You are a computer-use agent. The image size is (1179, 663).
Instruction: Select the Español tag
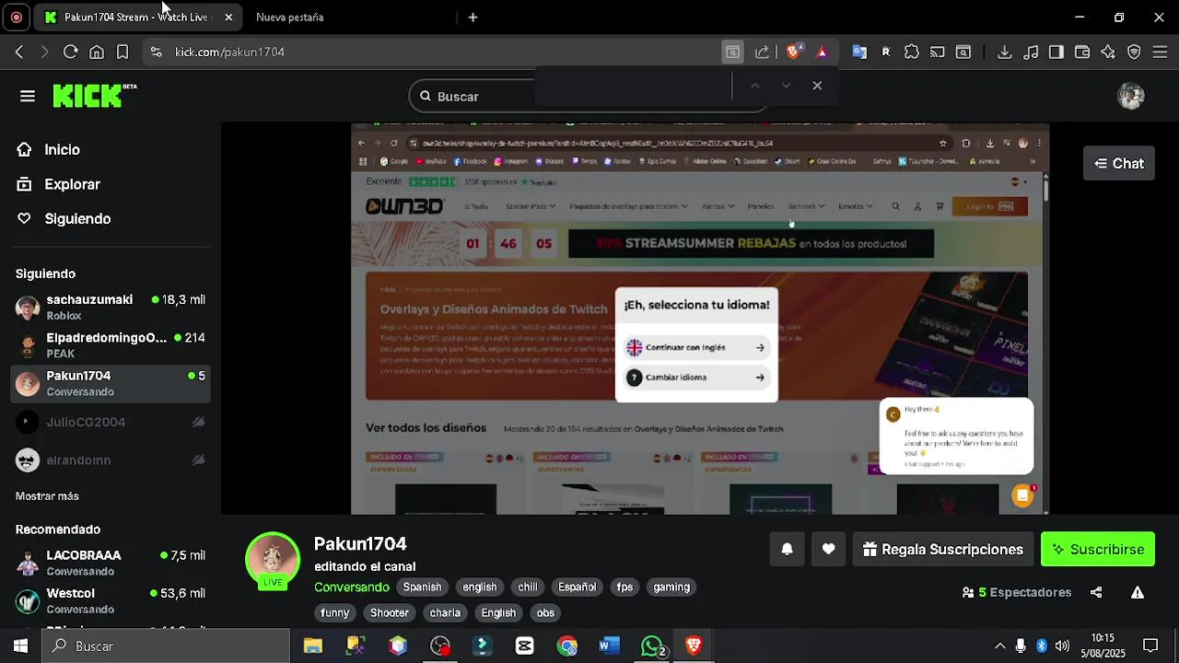(578, 587)
